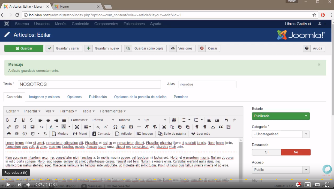Remove link with unlink icon
This screenshot has width=334, height=189.
[x=17, y=127]
